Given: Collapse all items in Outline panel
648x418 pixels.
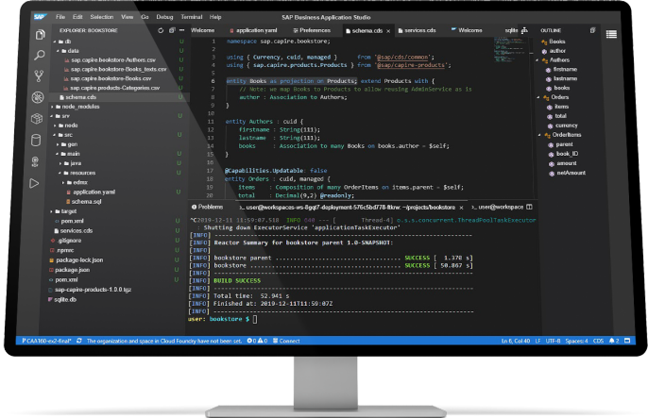Looking at the screenshot, I should (592, 30).
